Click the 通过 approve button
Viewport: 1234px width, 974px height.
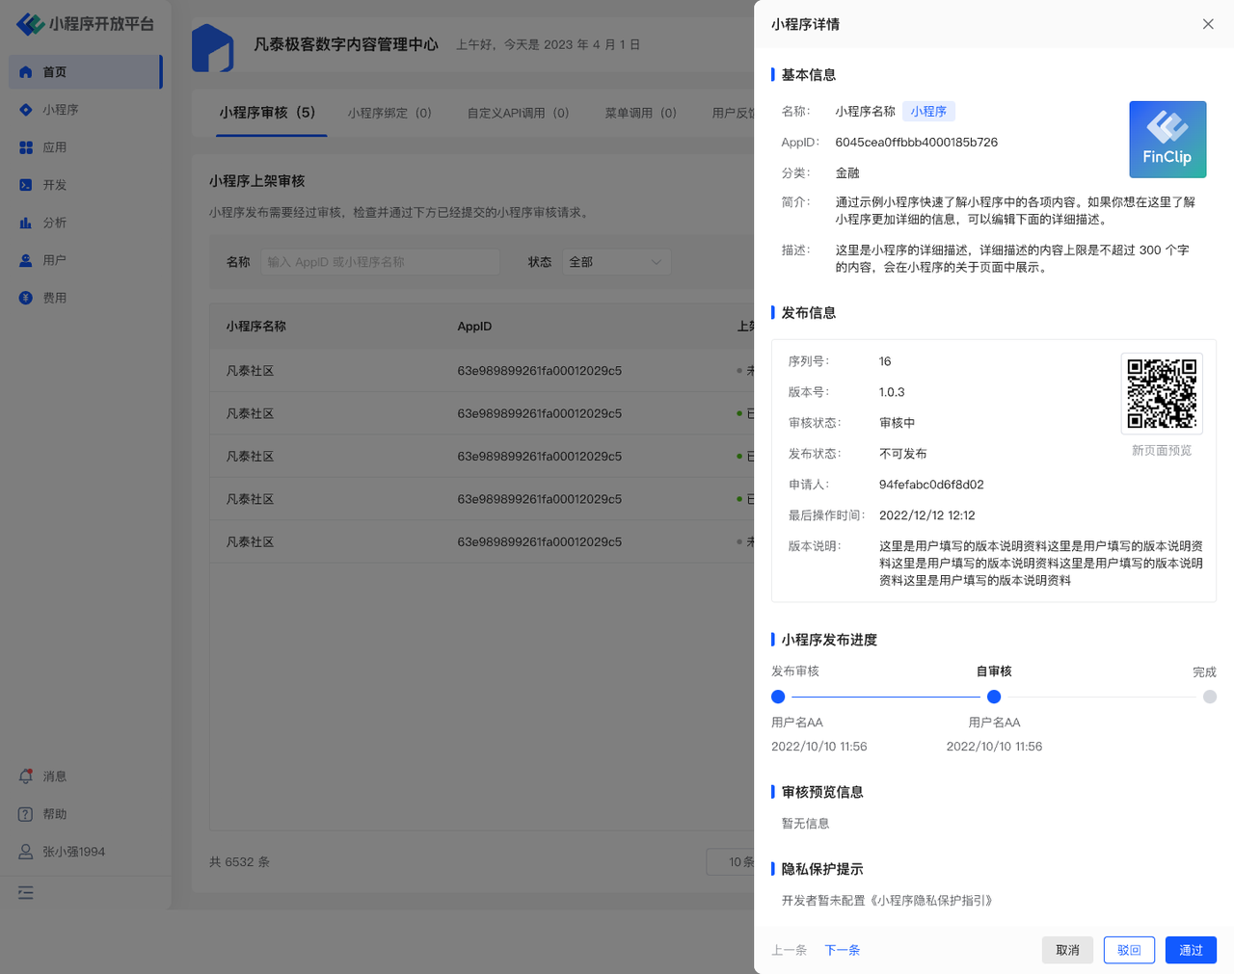tap(1191, 950)
